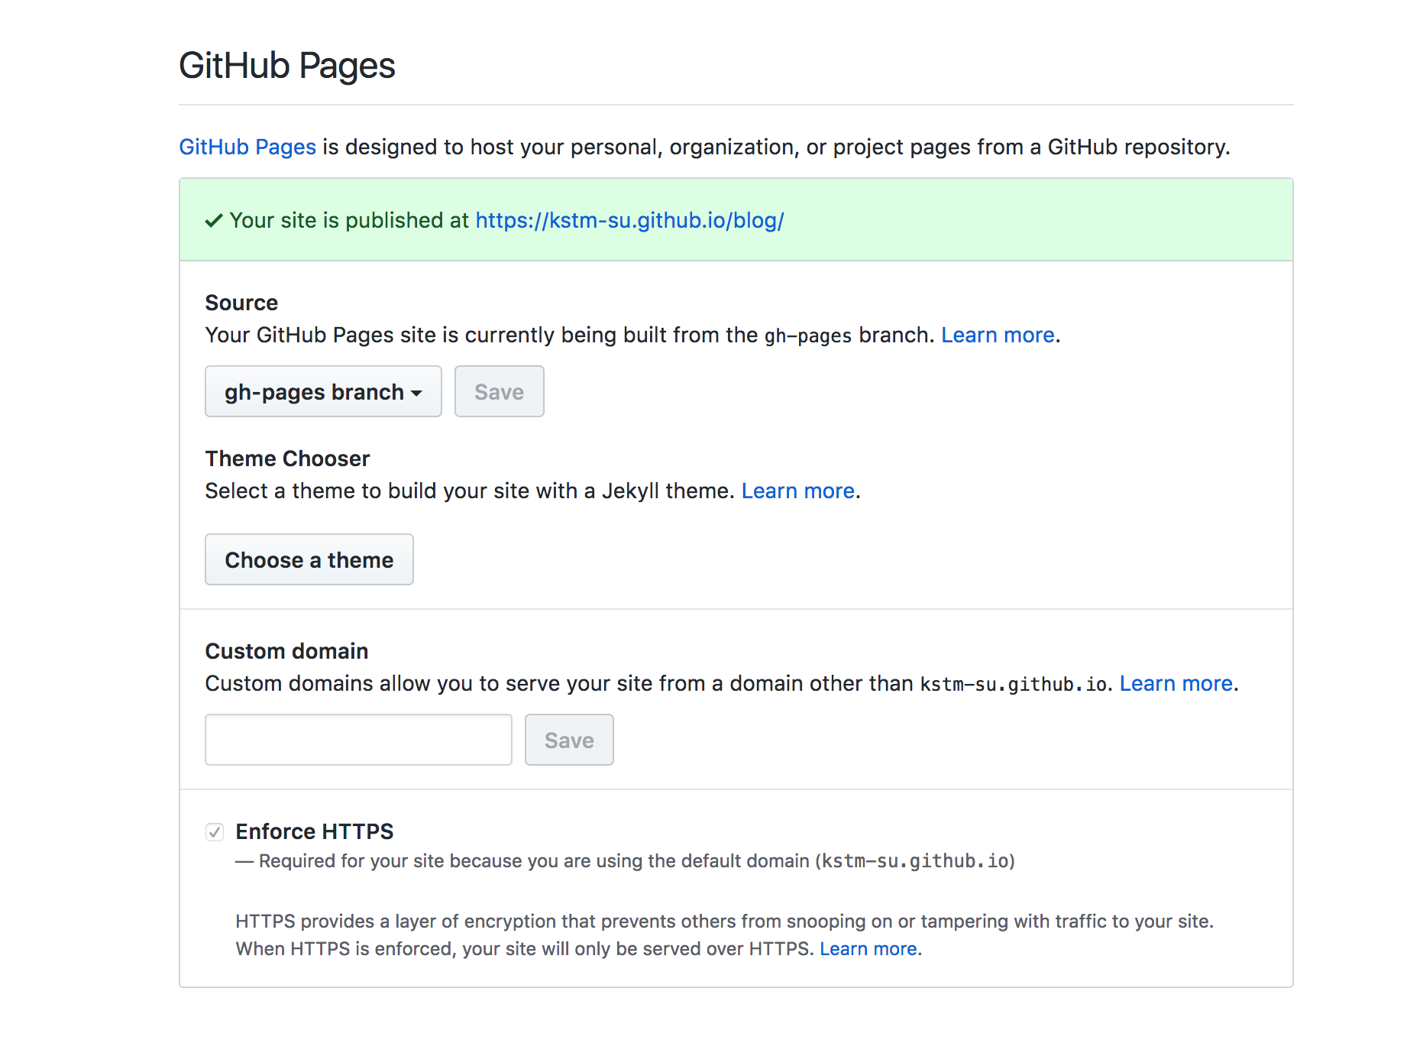Open the GitHub Pages intro link

click(x=247, y=147)
